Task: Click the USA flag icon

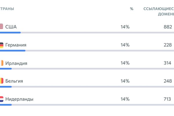Action: point(1,27)
